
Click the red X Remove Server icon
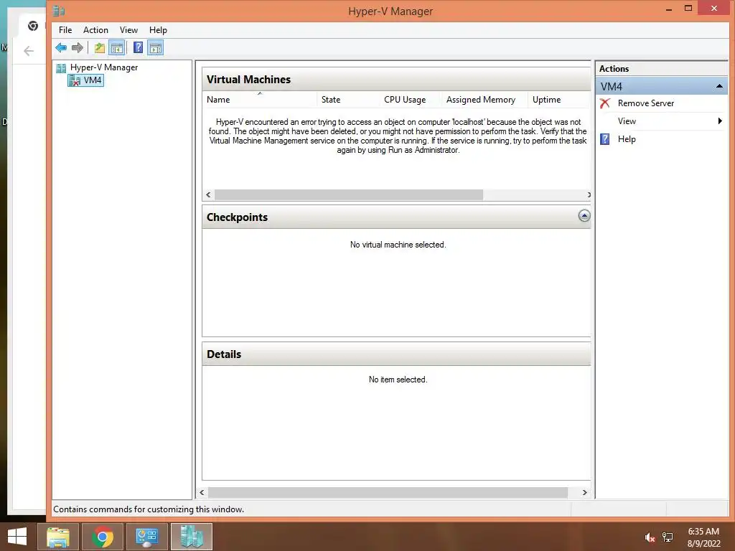[605, 103]
